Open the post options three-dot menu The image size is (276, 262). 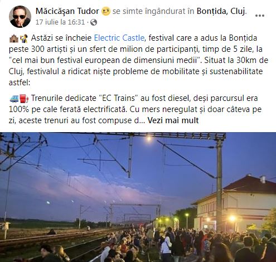click(x=260, y=16)
